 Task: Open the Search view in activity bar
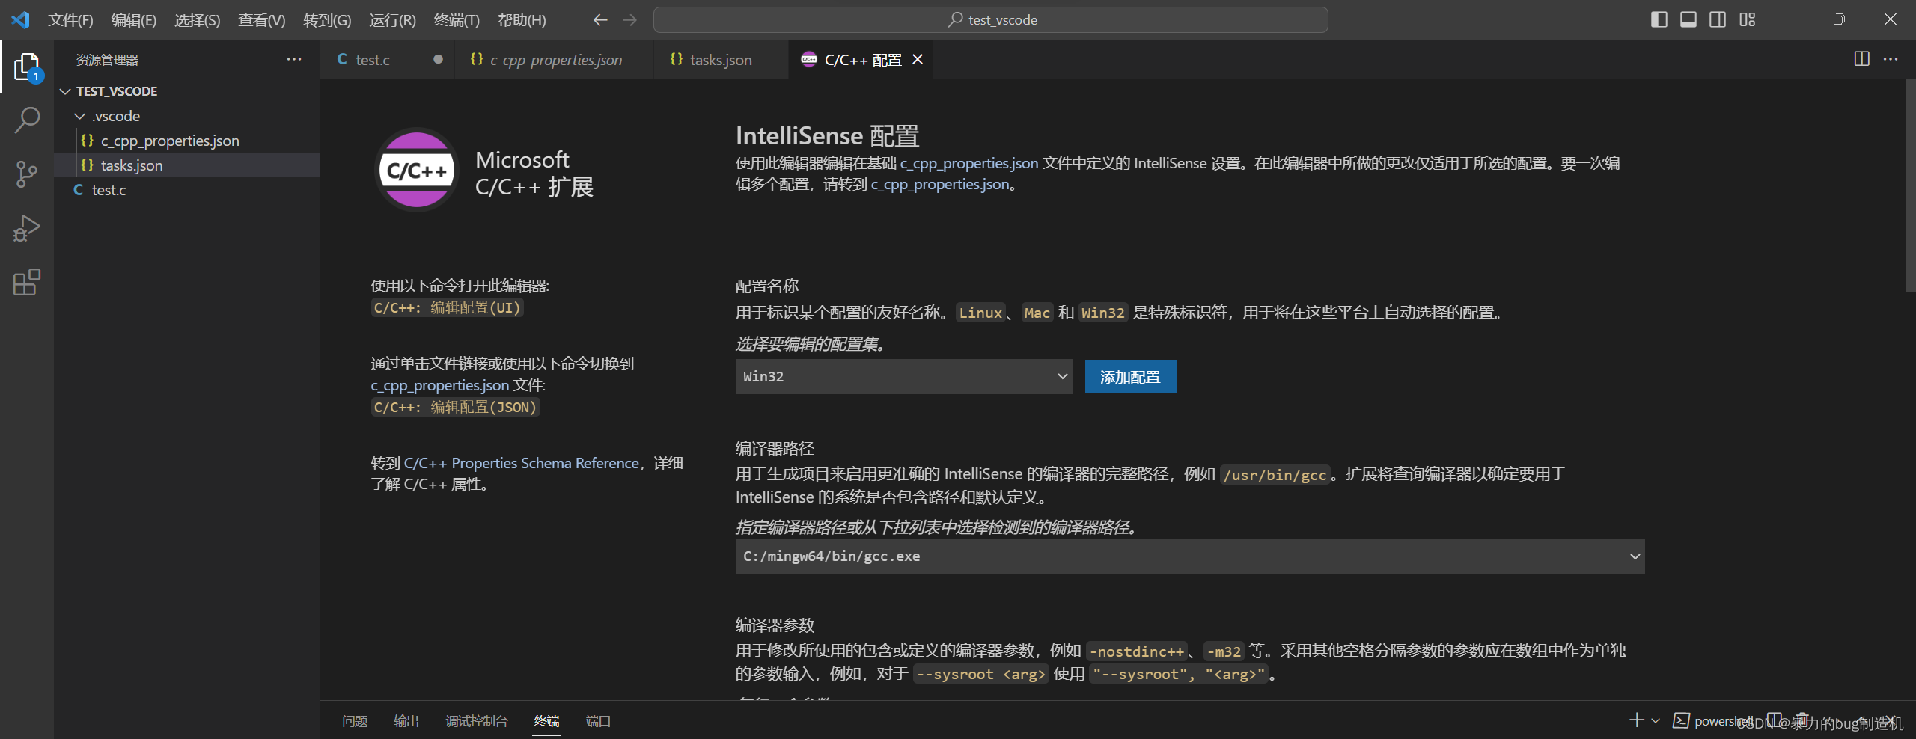[x=27, y=120]
